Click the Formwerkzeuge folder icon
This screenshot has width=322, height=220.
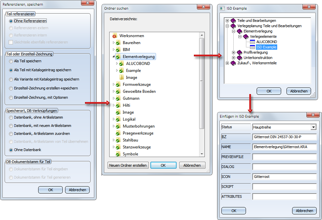pyautogui.click(x=118, y=85)
